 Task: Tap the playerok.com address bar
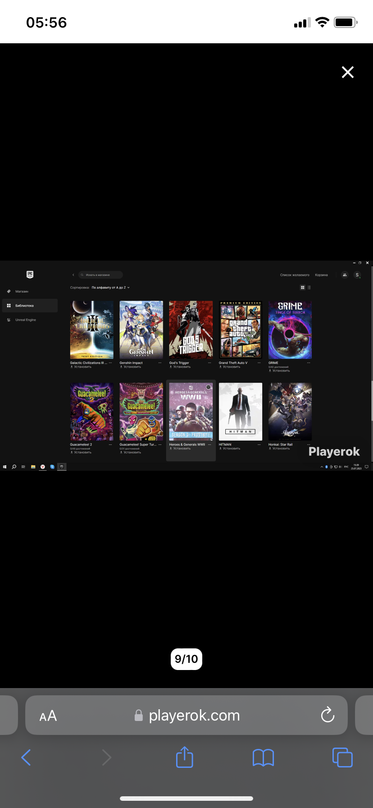point(186,715)
